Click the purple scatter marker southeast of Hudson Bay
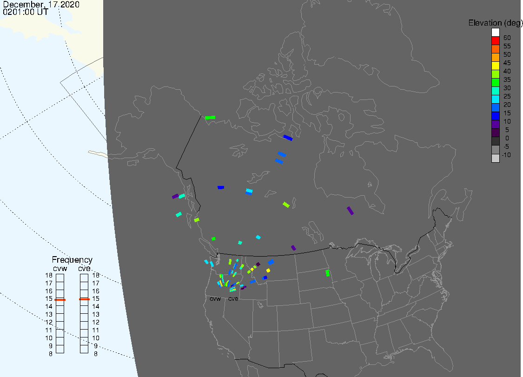 (x=350, y=211)
